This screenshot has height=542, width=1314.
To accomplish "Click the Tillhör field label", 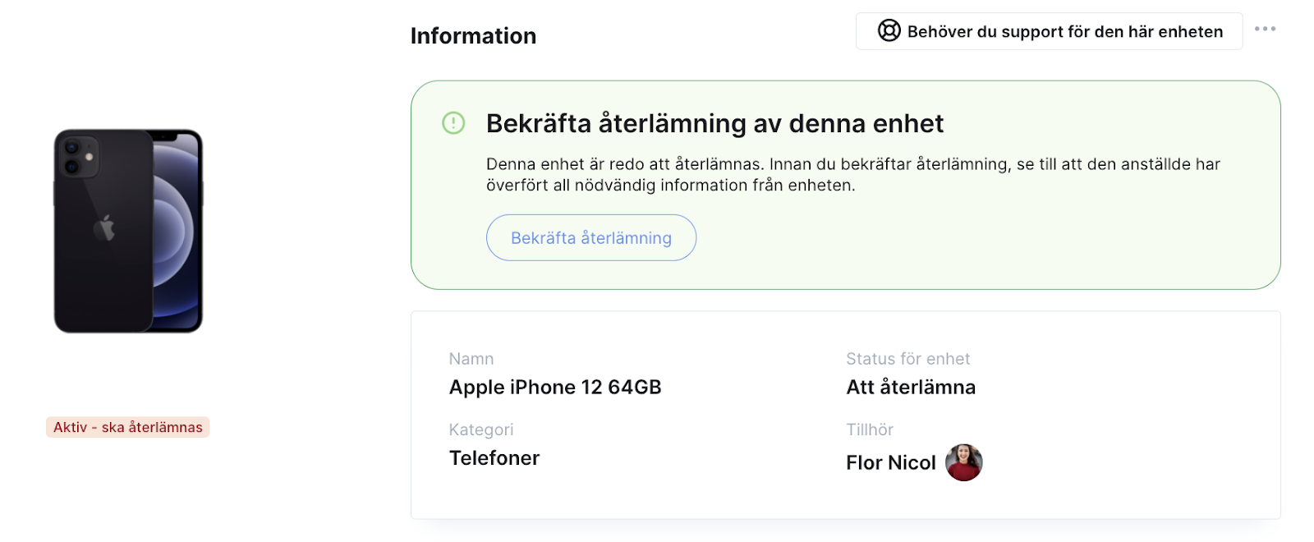I will pos(870,429).
